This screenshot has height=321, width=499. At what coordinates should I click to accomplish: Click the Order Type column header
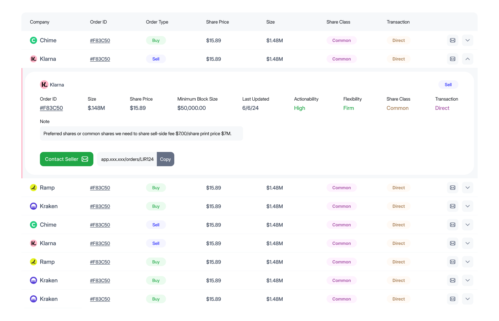(157, 22)
